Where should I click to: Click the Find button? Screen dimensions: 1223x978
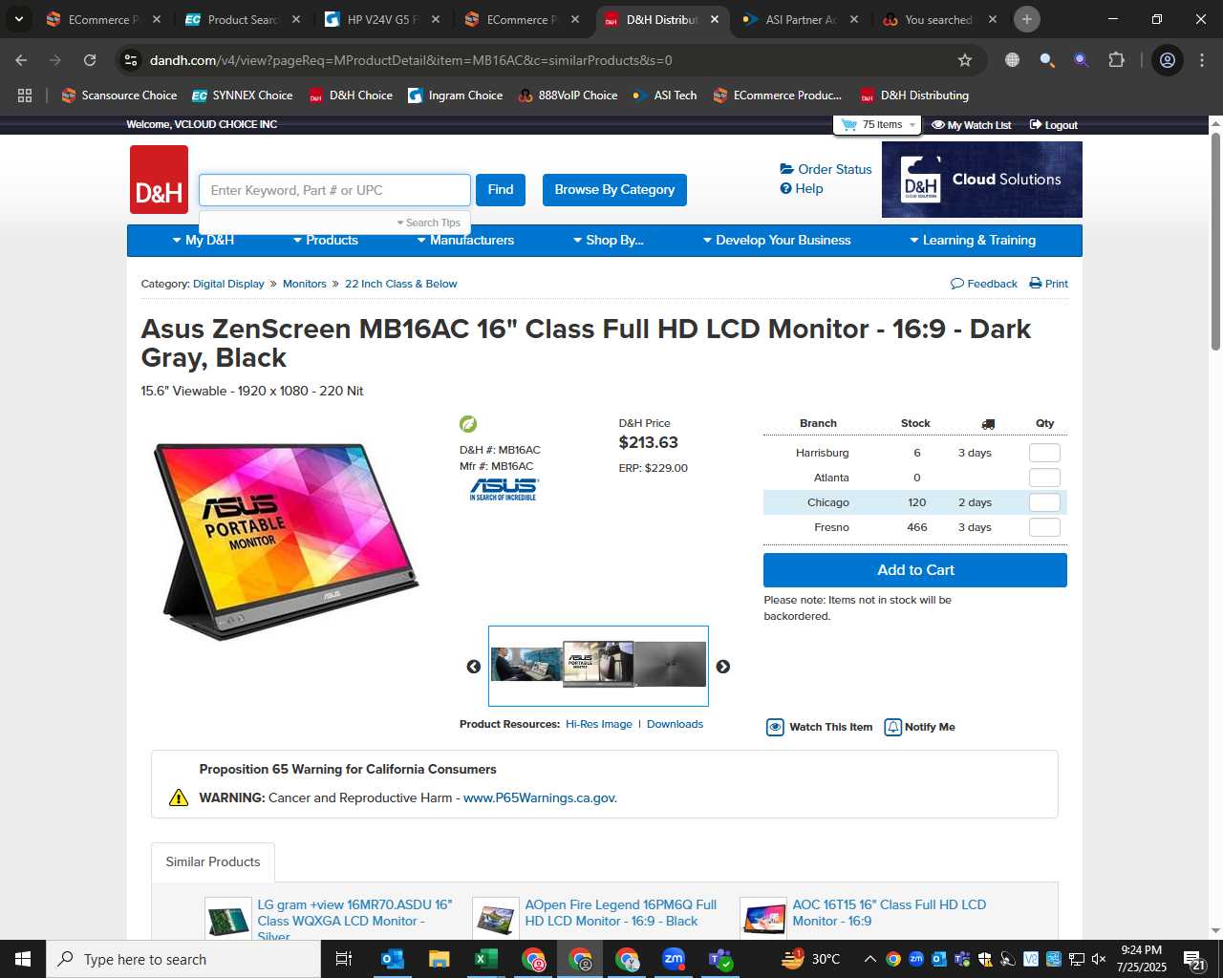coord(501,189)
